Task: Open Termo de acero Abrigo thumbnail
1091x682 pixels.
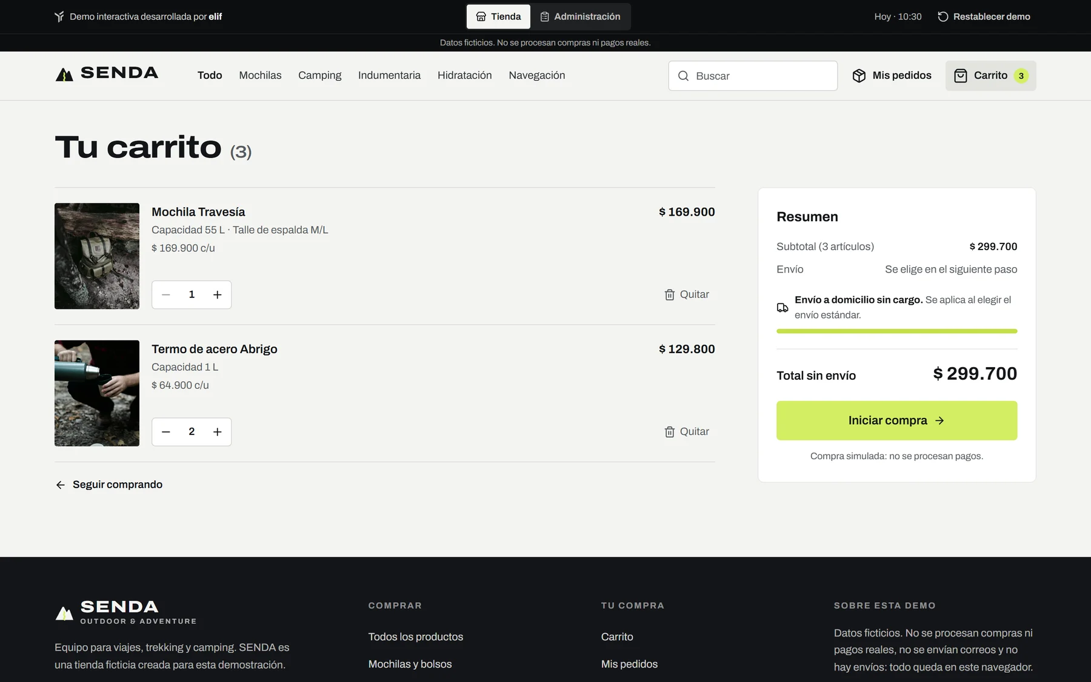Action: pyautogui.click(x=97, y=393)
